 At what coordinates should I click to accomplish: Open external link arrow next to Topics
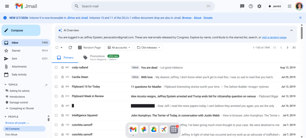click(x=46, y=85)
